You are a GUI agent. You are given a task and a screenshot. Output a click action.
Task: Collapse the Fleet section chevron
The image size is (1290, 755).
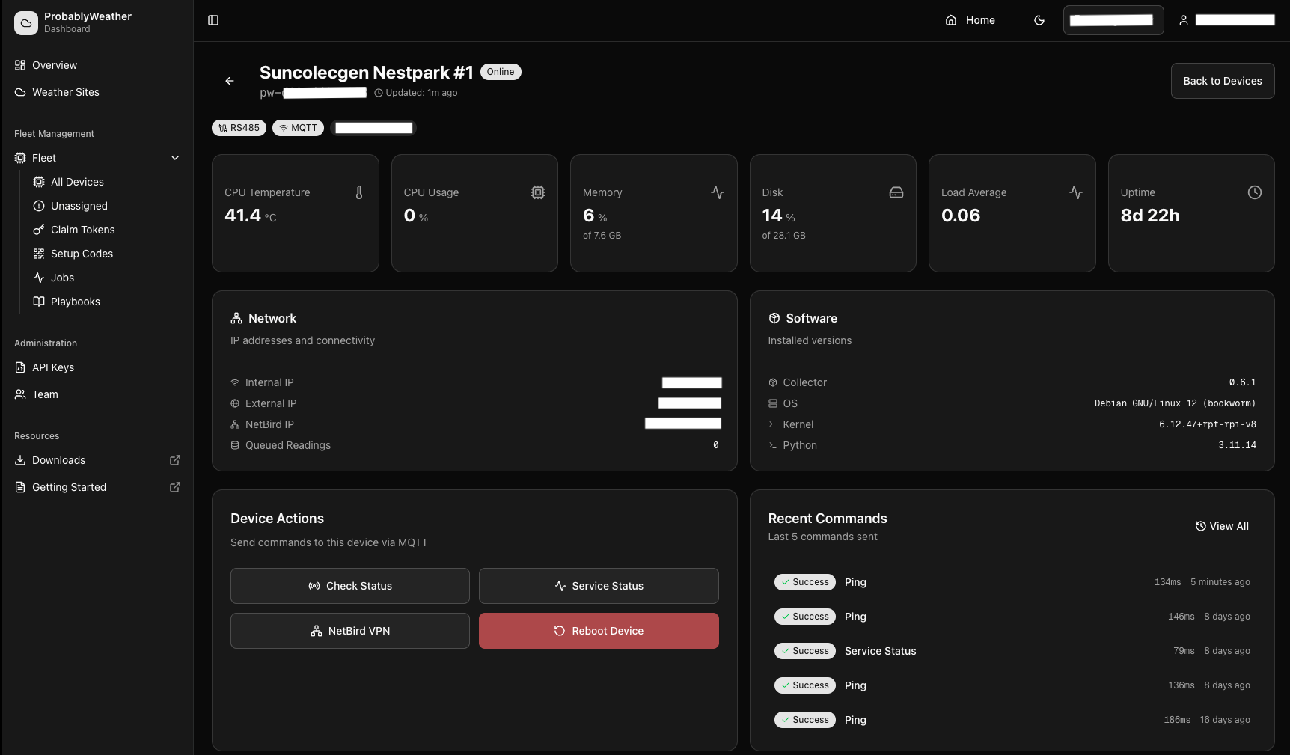coord(175,158)
